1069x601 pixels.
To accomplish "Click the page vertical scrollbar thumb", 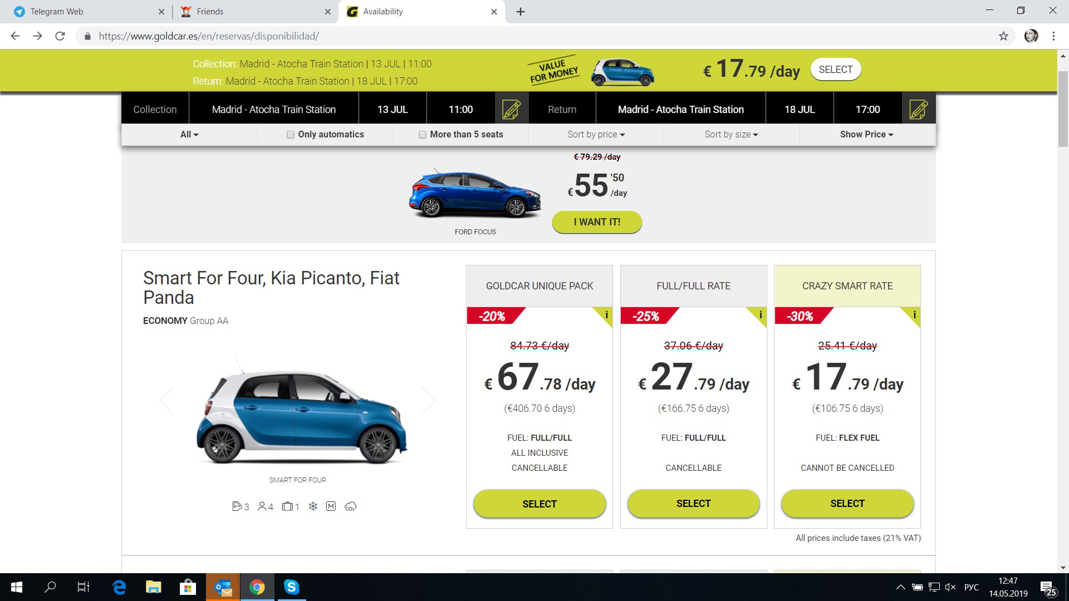I will click(1063, 109).
